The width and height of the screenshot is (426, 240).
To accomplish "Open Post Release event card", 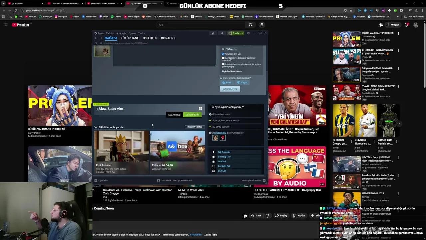I will click(121, 152).
